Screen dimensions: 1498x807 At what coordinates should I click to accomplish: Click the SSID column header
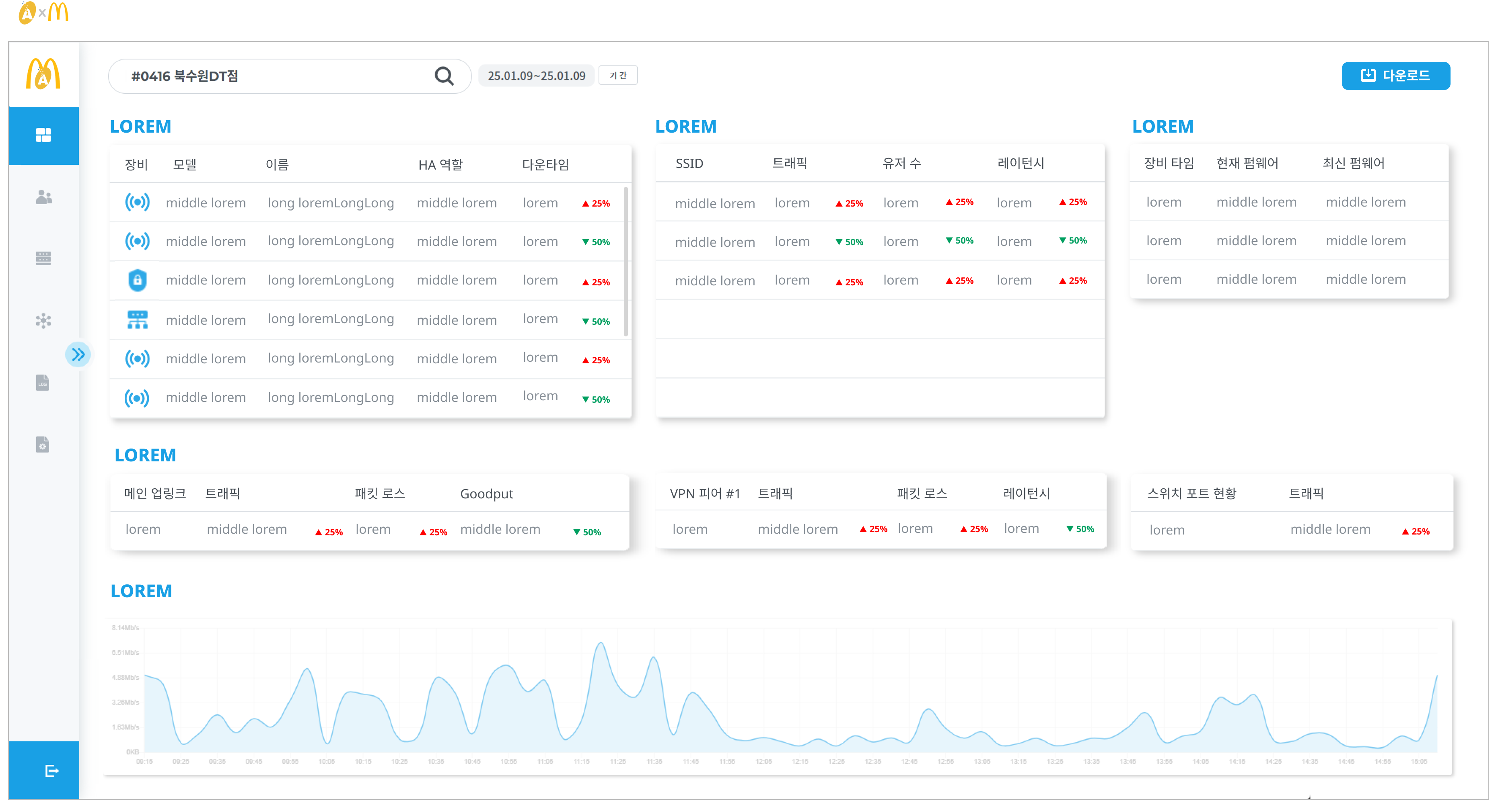pyautogui.click(x=689, y=163)
